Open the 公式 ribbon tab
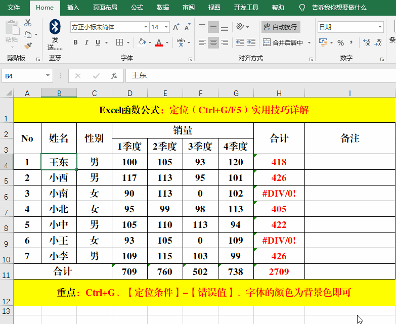396x324 pixels. coord(137,8)
